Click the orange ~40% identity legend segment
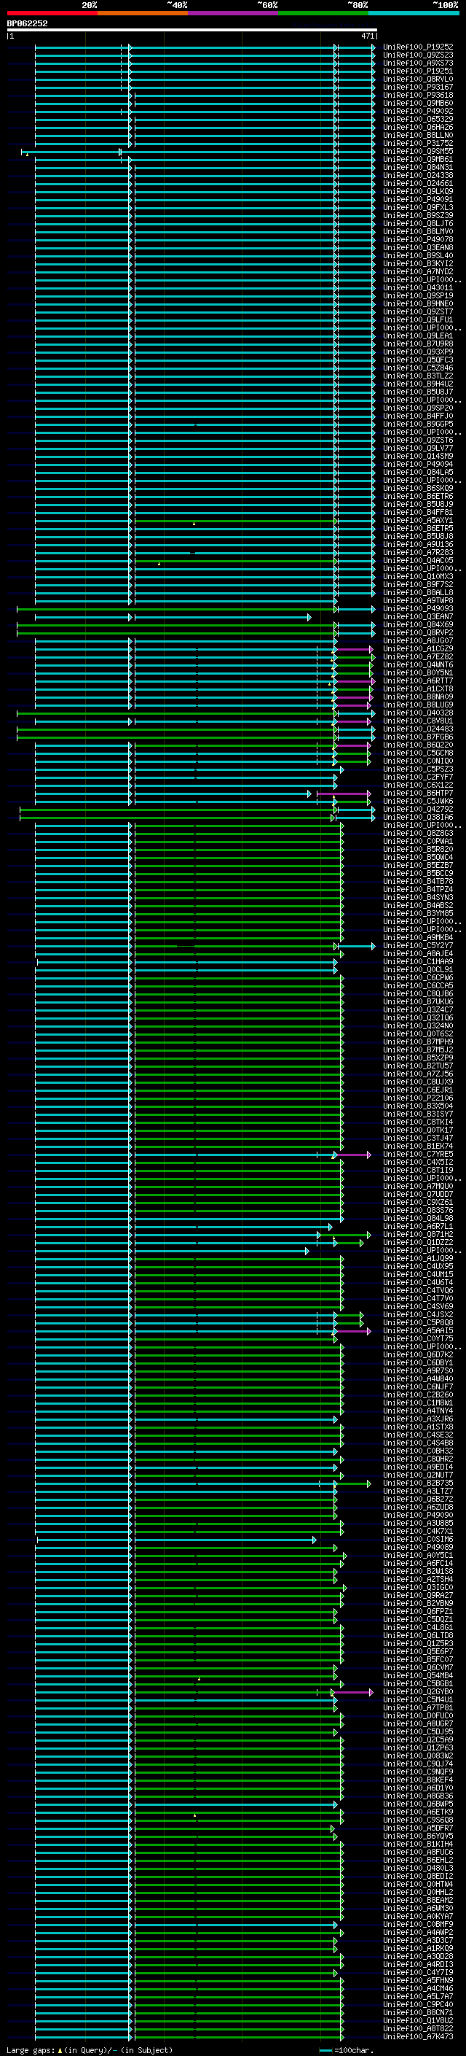466x2056 pixels. click(x=143, y=13)
